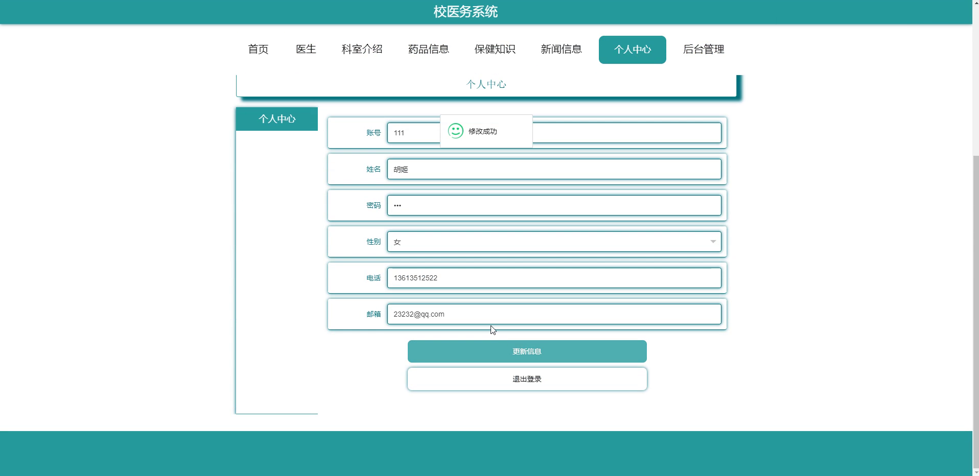This screenshot has width=979, height=476.
Task: Select the 个人中心 sidebar header
Action: 277,119
